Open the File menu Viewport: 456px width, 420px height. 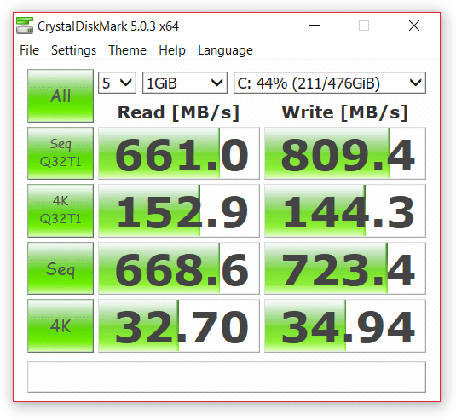pyautogui.click(x=29, y=50)
